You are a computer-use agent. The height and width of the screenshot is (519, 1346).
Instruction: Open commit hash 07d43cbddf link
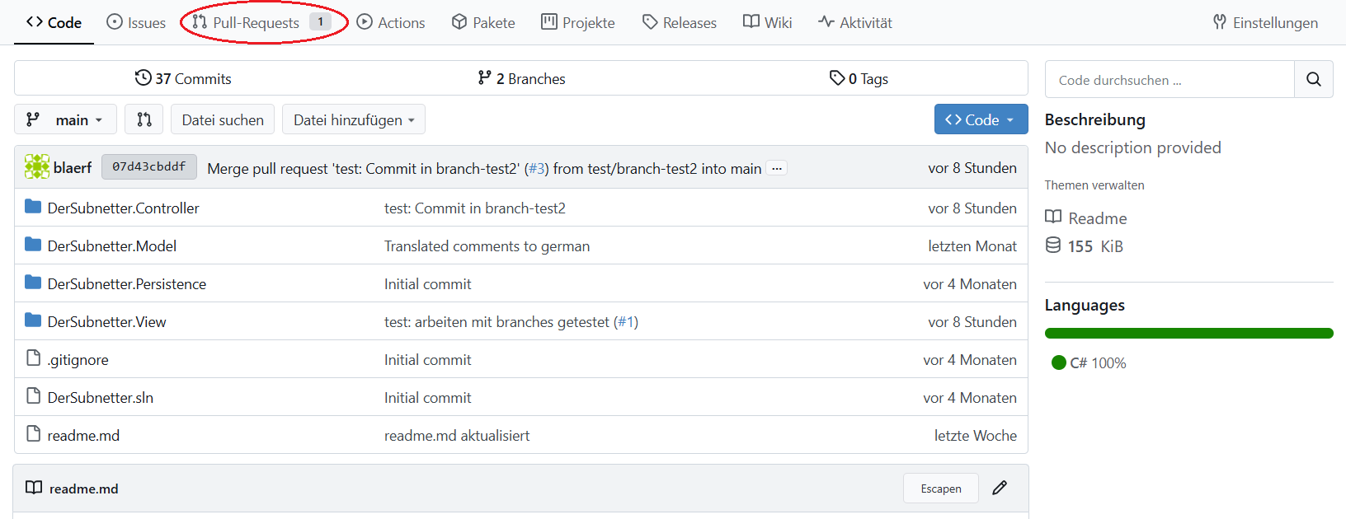tap(149, 167)
